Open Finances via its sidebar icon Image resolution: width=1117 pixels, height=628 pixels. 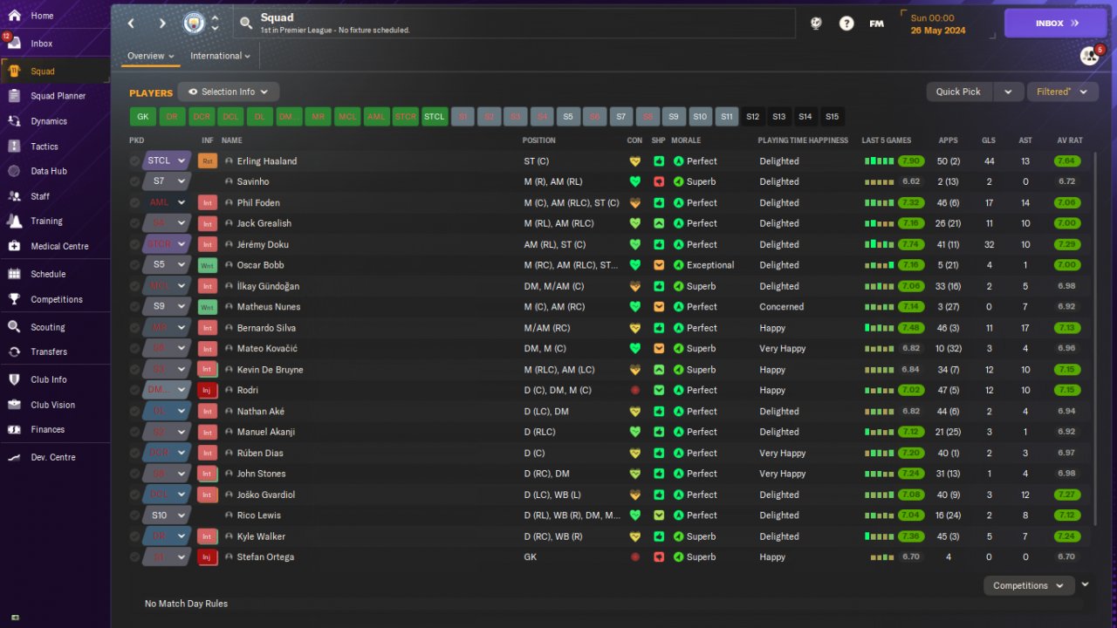click(14, 429)
